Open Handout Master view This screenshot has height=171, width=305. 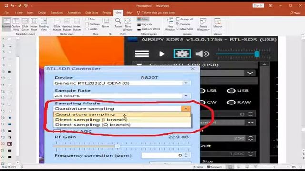point(67,24)
